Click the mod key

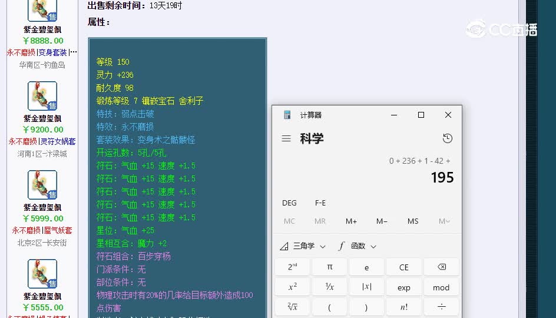coord(442,287)
